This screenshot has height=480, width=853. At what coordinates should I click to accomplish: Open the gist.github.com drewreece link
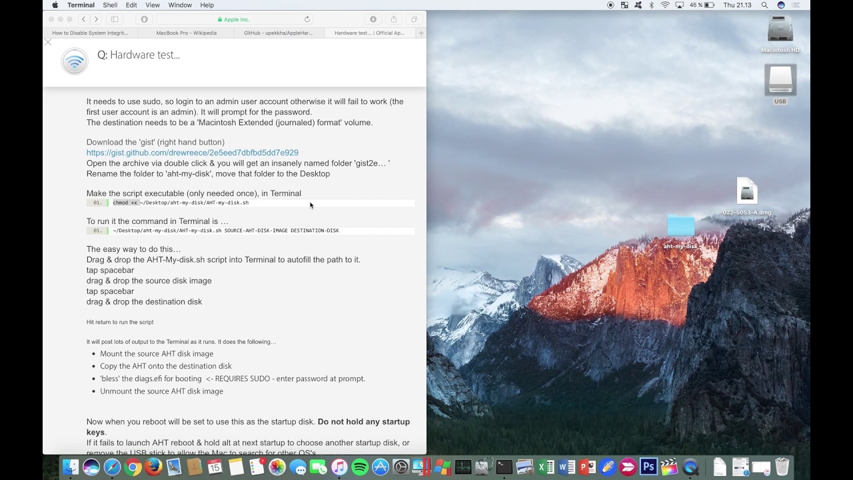[x=193, y=153]
